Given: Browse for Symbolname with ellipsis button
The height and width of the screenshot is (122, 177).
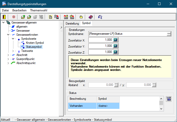Looking at the screenshot, I should click(169, 34).
